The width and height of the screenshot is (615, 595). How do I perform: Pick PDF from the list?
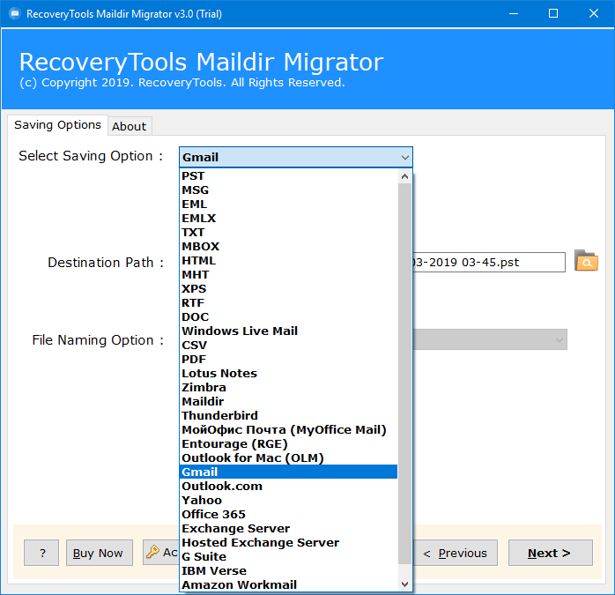[x=288, y=359]
